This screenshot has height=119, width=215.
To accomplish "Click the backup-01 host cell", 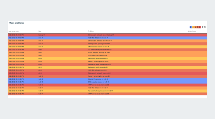I will (42, 35).
